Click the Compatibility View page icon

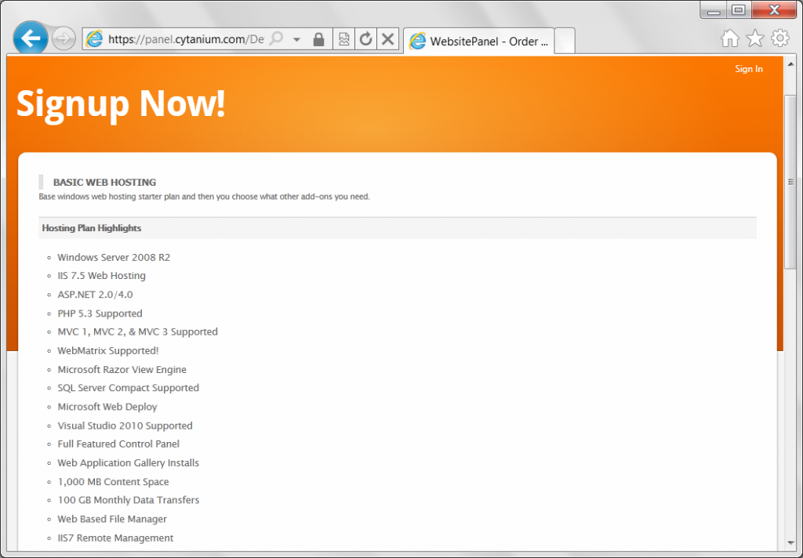343,39
